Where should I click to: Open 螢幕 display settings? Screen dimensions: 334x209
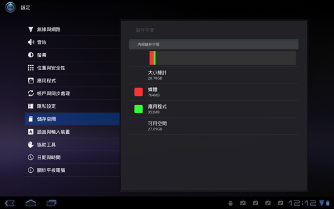[x=72, y=55]
